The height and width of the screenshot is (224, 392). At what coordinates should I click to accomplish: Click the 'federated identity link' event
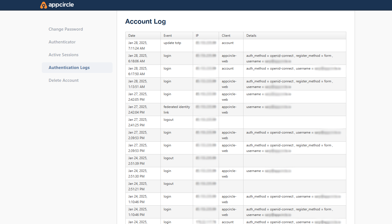(x=177, y=110)
